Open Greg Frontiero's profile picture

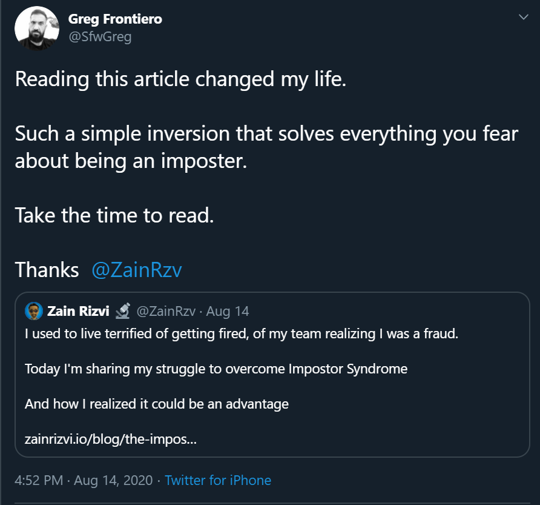point(37,28)
